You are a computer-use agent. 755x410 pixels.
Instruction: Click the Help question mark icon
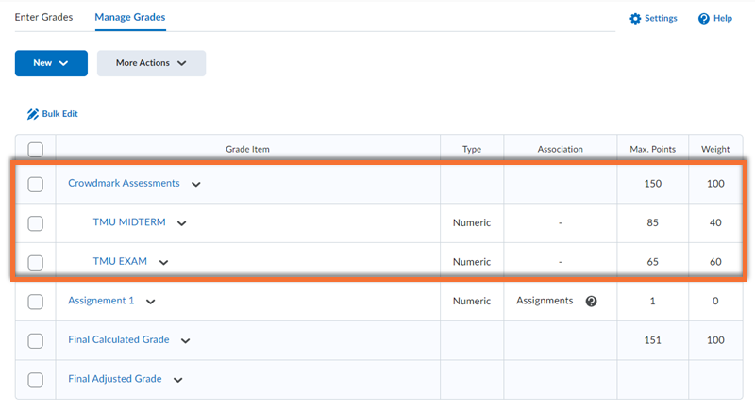703,18
